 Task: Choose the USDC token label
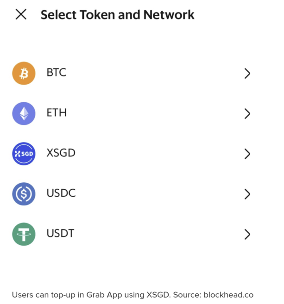coord(61,193)
